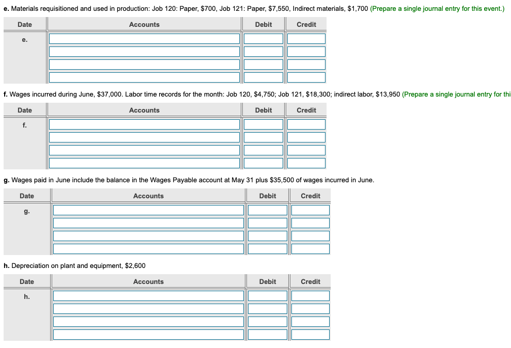Click second credit field of entry h
The image size is (511, 348).
[x=311, y=309]
